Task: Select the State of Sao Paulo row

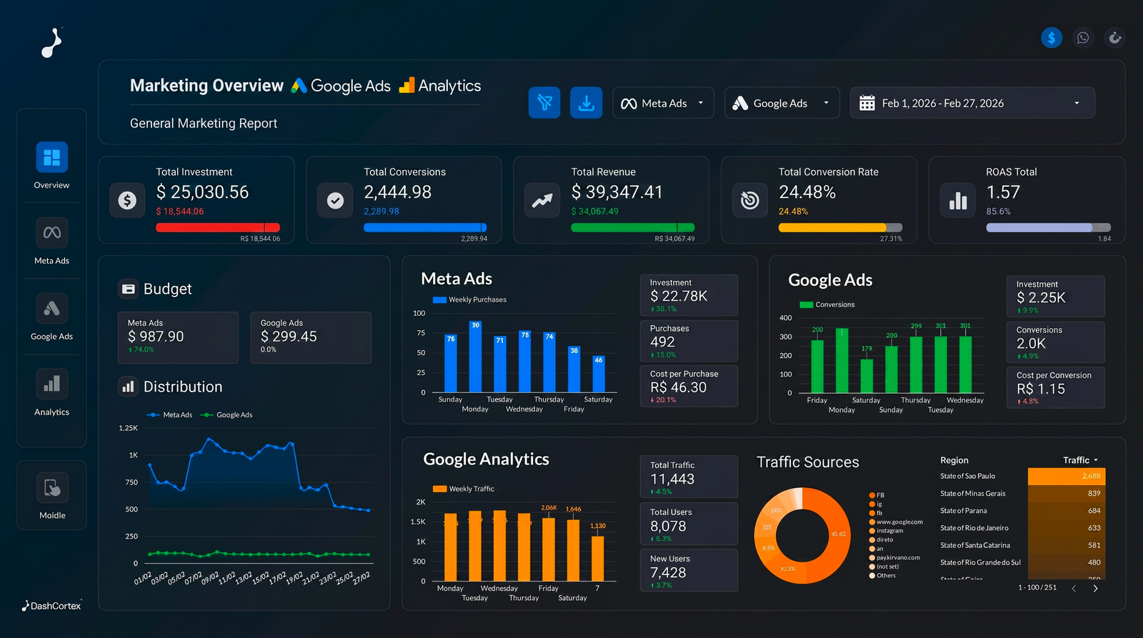Action: 1022,477
